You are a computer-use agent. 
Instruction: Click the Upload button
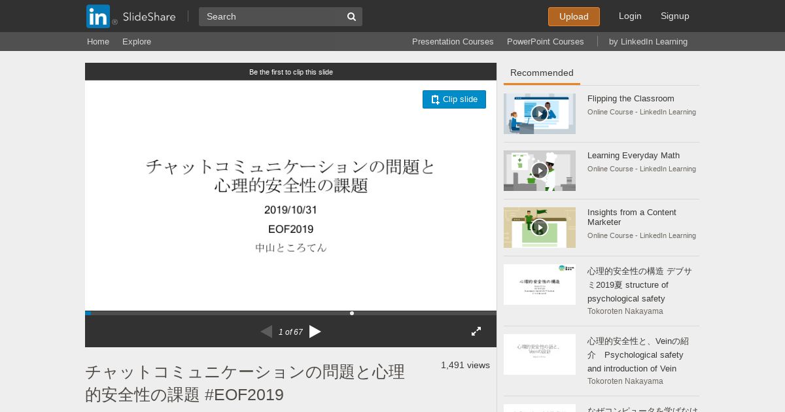pyautogui.click(x=574, y=16)
